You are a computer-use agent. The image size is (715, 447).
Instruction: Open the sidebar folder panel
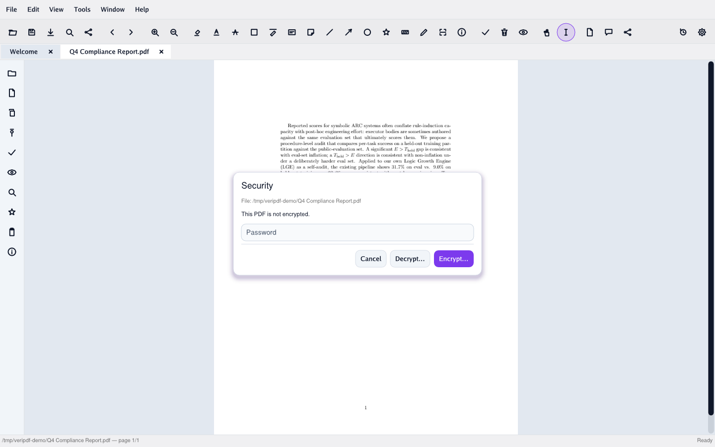(12, 74)
